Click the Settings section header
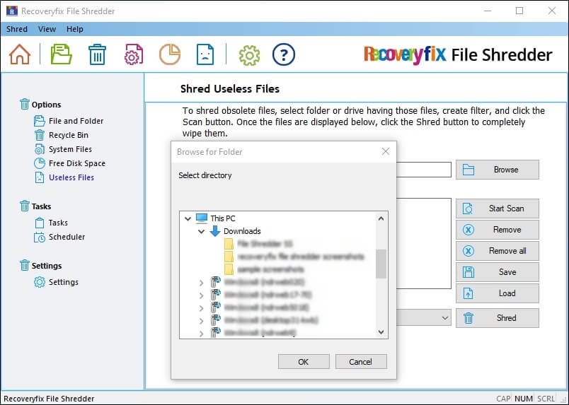 click(x=40, y=266)
